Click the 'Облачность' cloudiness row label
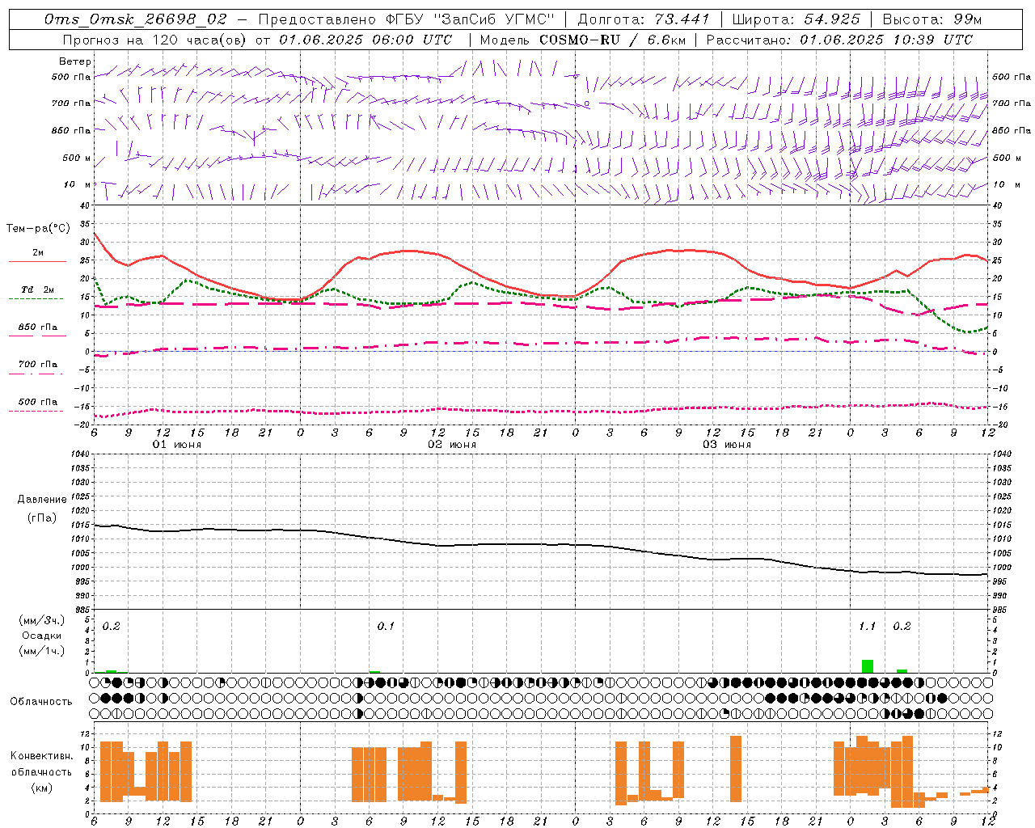The image size is (1035, 828). coord(41,701)
